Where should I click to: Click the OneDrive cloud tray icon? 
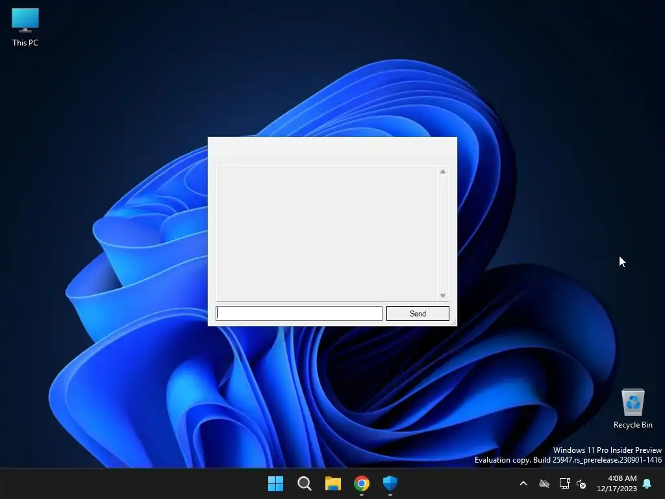544,483
